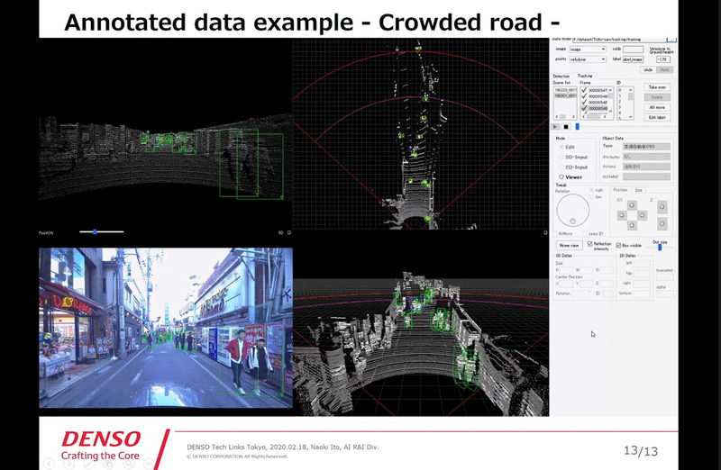Click the Frame list horizontal scroll right arrow
721x470 pixels.
[x=605, y=117]
